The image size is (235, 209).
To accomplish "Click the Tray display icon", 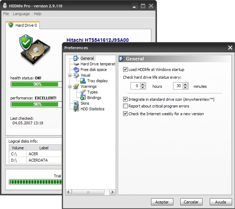I will (x=83, y=81).
